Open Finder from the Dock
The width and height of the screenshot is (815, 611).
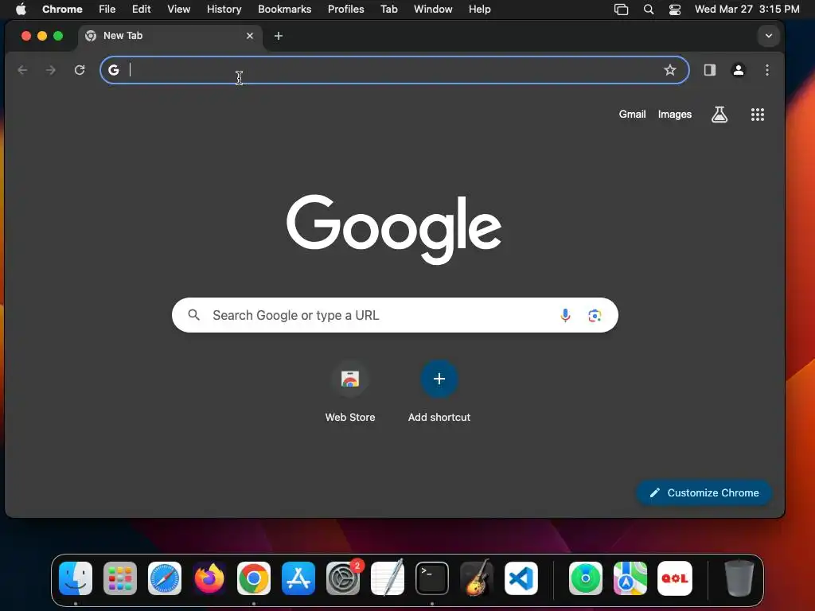(76, 578)
